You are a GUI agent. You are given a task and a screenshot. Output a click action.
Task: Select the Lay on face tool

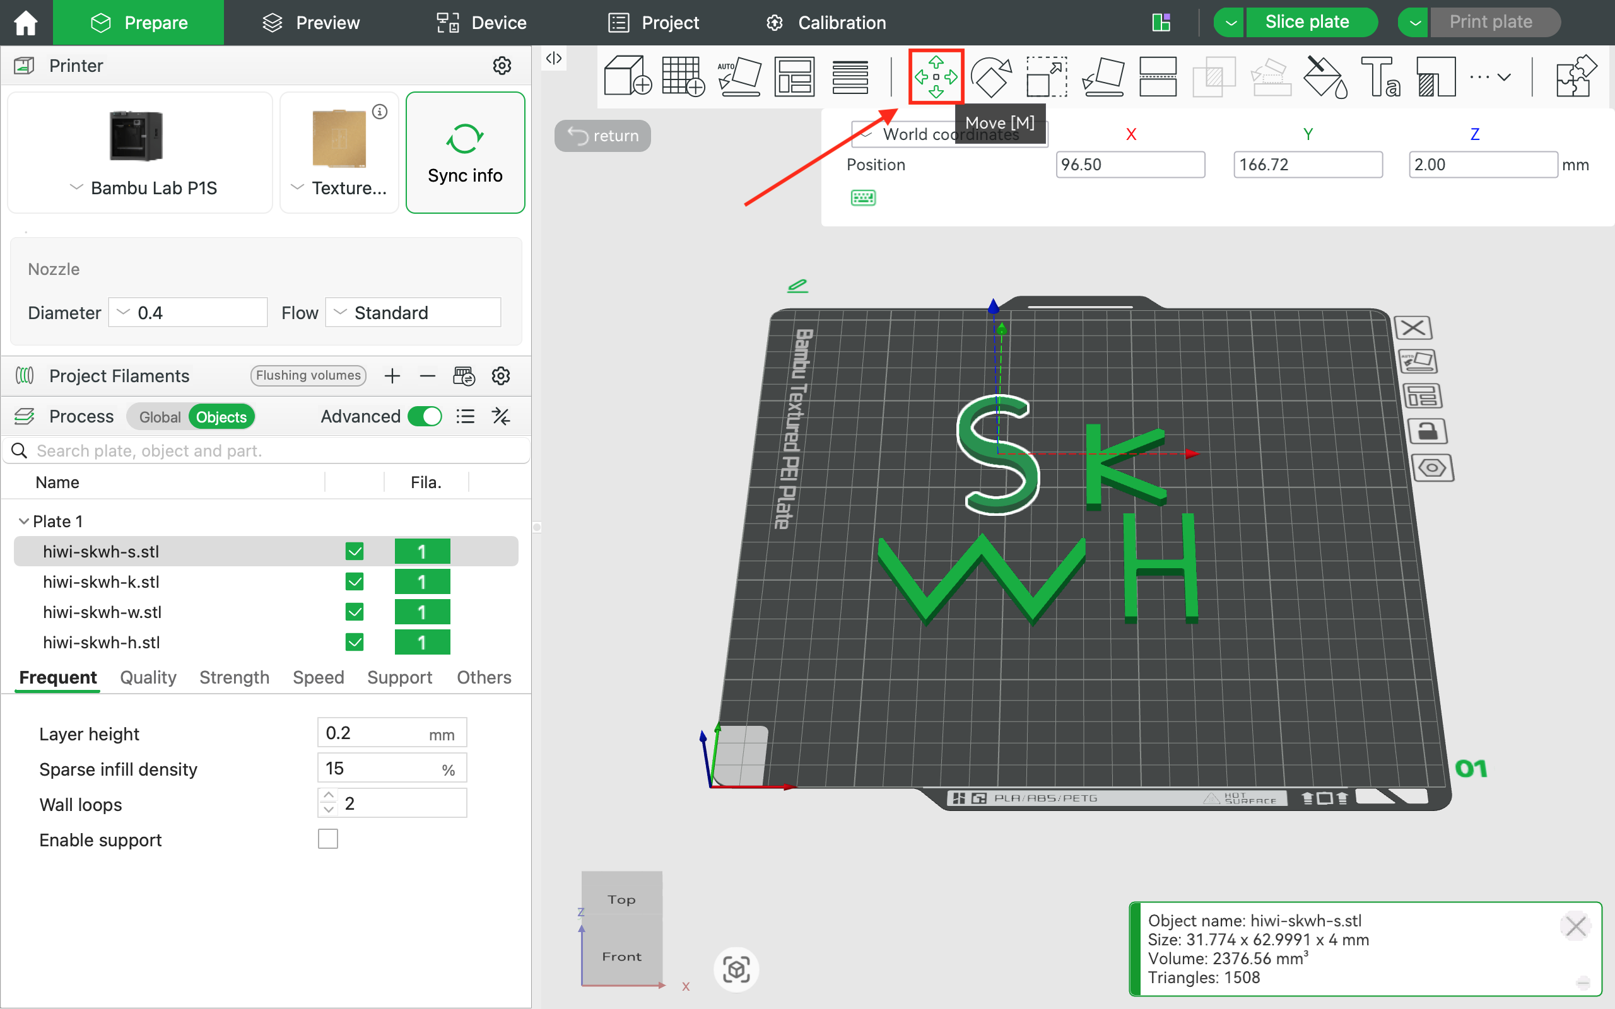click(1103, 77)
